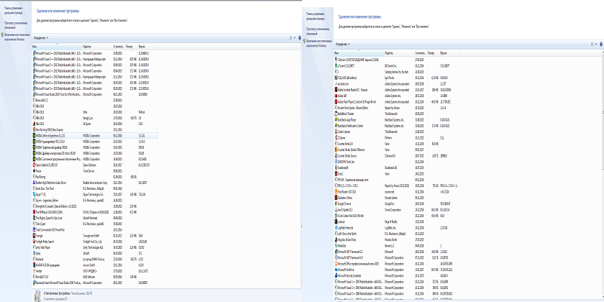Select the Foxit Reader row
604x302 pixels.
point(397,192)
